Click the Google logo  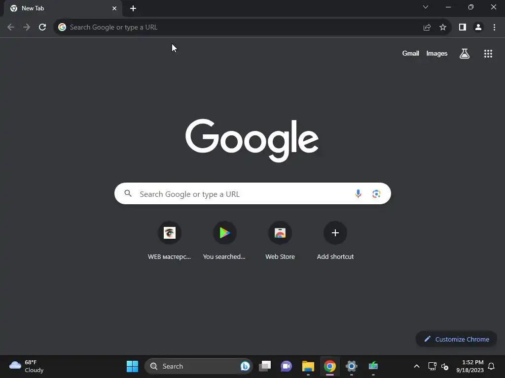(252, 140)
